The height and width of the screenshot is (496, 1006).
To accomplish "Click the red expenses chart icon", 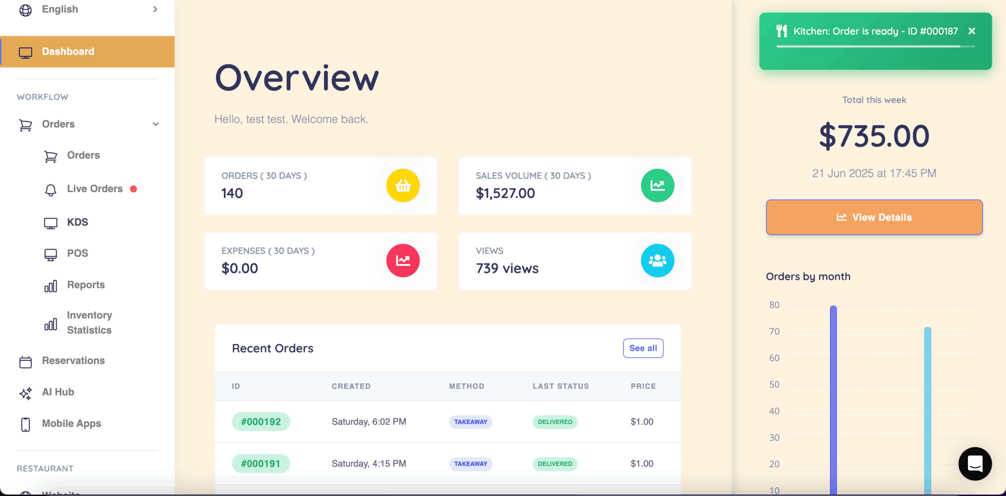I will click(x=403, y=261).
